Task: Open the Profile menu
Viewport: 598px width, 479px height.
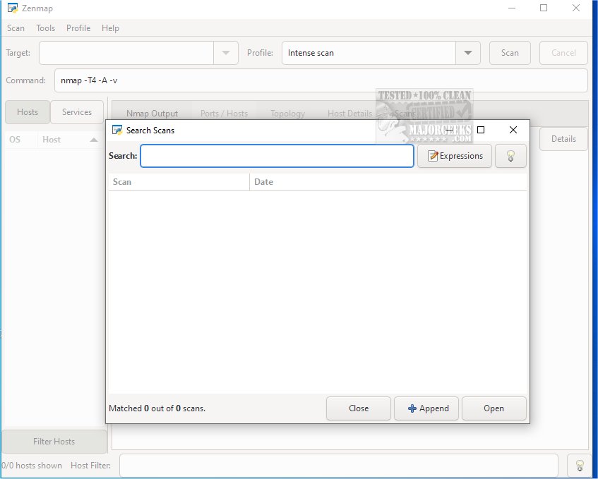Action: 78,28
